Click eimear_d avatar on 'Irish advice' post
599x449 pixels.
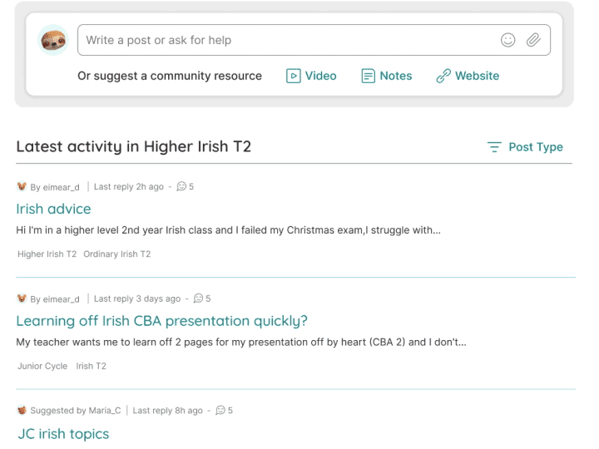pyautogui.click(x=22, y=187)
